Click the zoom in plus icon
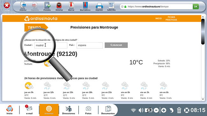 (x=164, y=110)
